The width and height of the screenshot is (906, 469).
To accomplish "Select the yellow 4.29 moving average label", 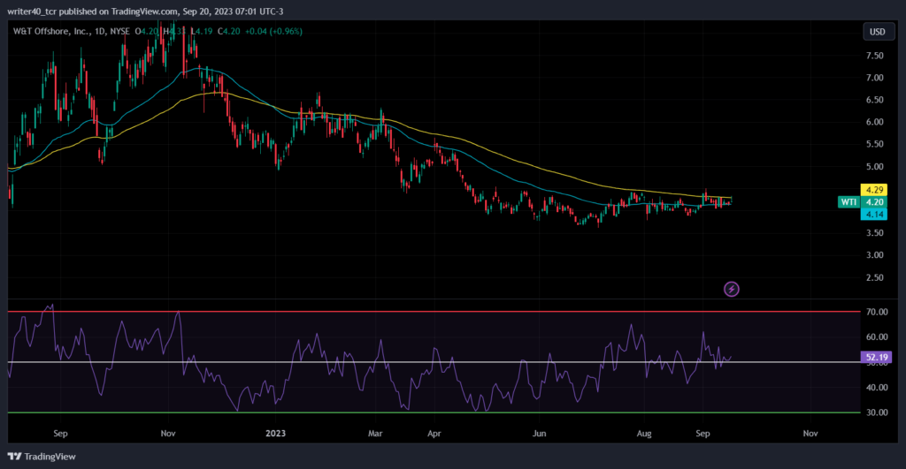I will click(874, 189).
